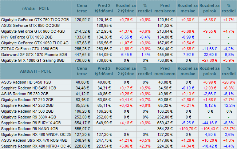The width and height of the screenshot is (237, 149).
Task: Click the ASUS GeForce GTX 950 OC 2GB row name
Action: [30, 25]
